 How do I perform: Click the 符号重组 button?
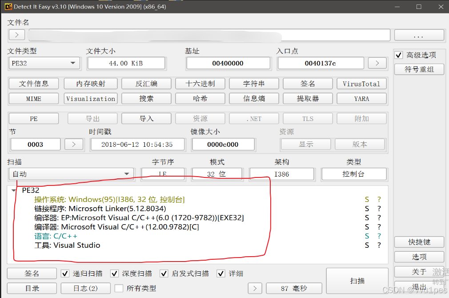point(419,69)
